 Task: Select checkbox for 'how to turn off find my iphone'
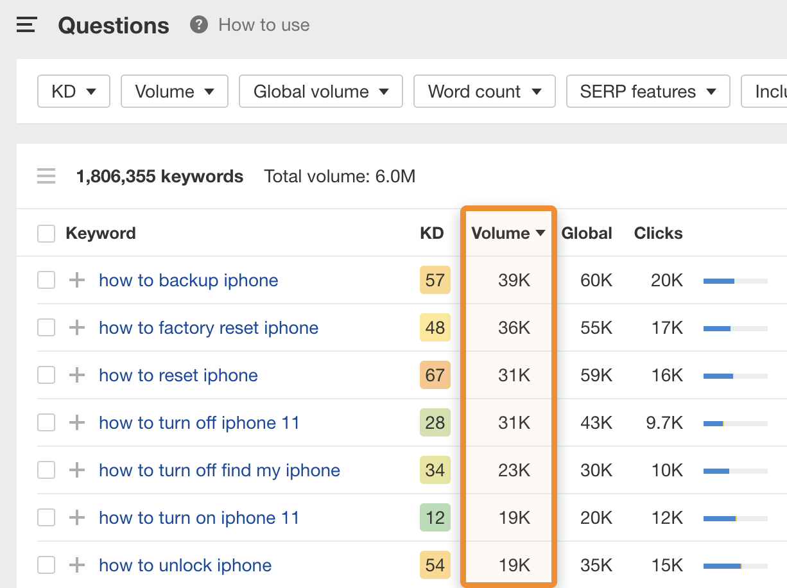(x=46, y=471)
